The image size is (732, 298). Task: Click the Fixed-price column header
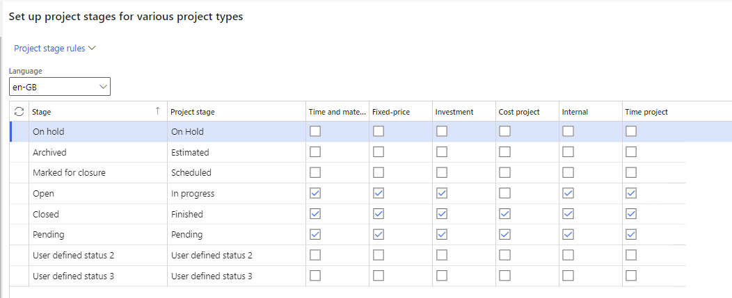401,112
